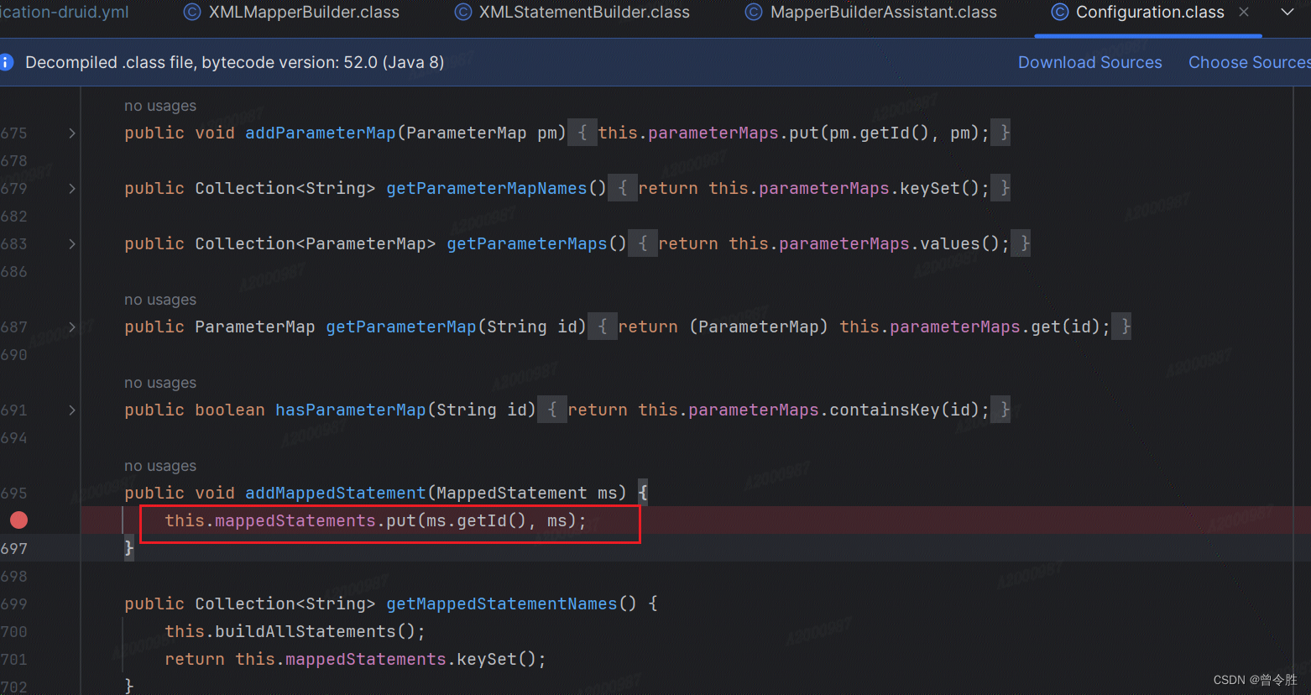Screen dimensions: 1311x695
Task: Click line number 675 in the gutter
Action: (14, 133)
